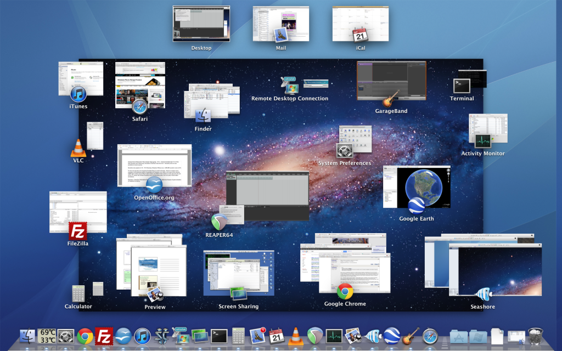
Task: Select the REAPER64 icon in Mission Control
Action: pyautogui.click(x=219, y=222)
